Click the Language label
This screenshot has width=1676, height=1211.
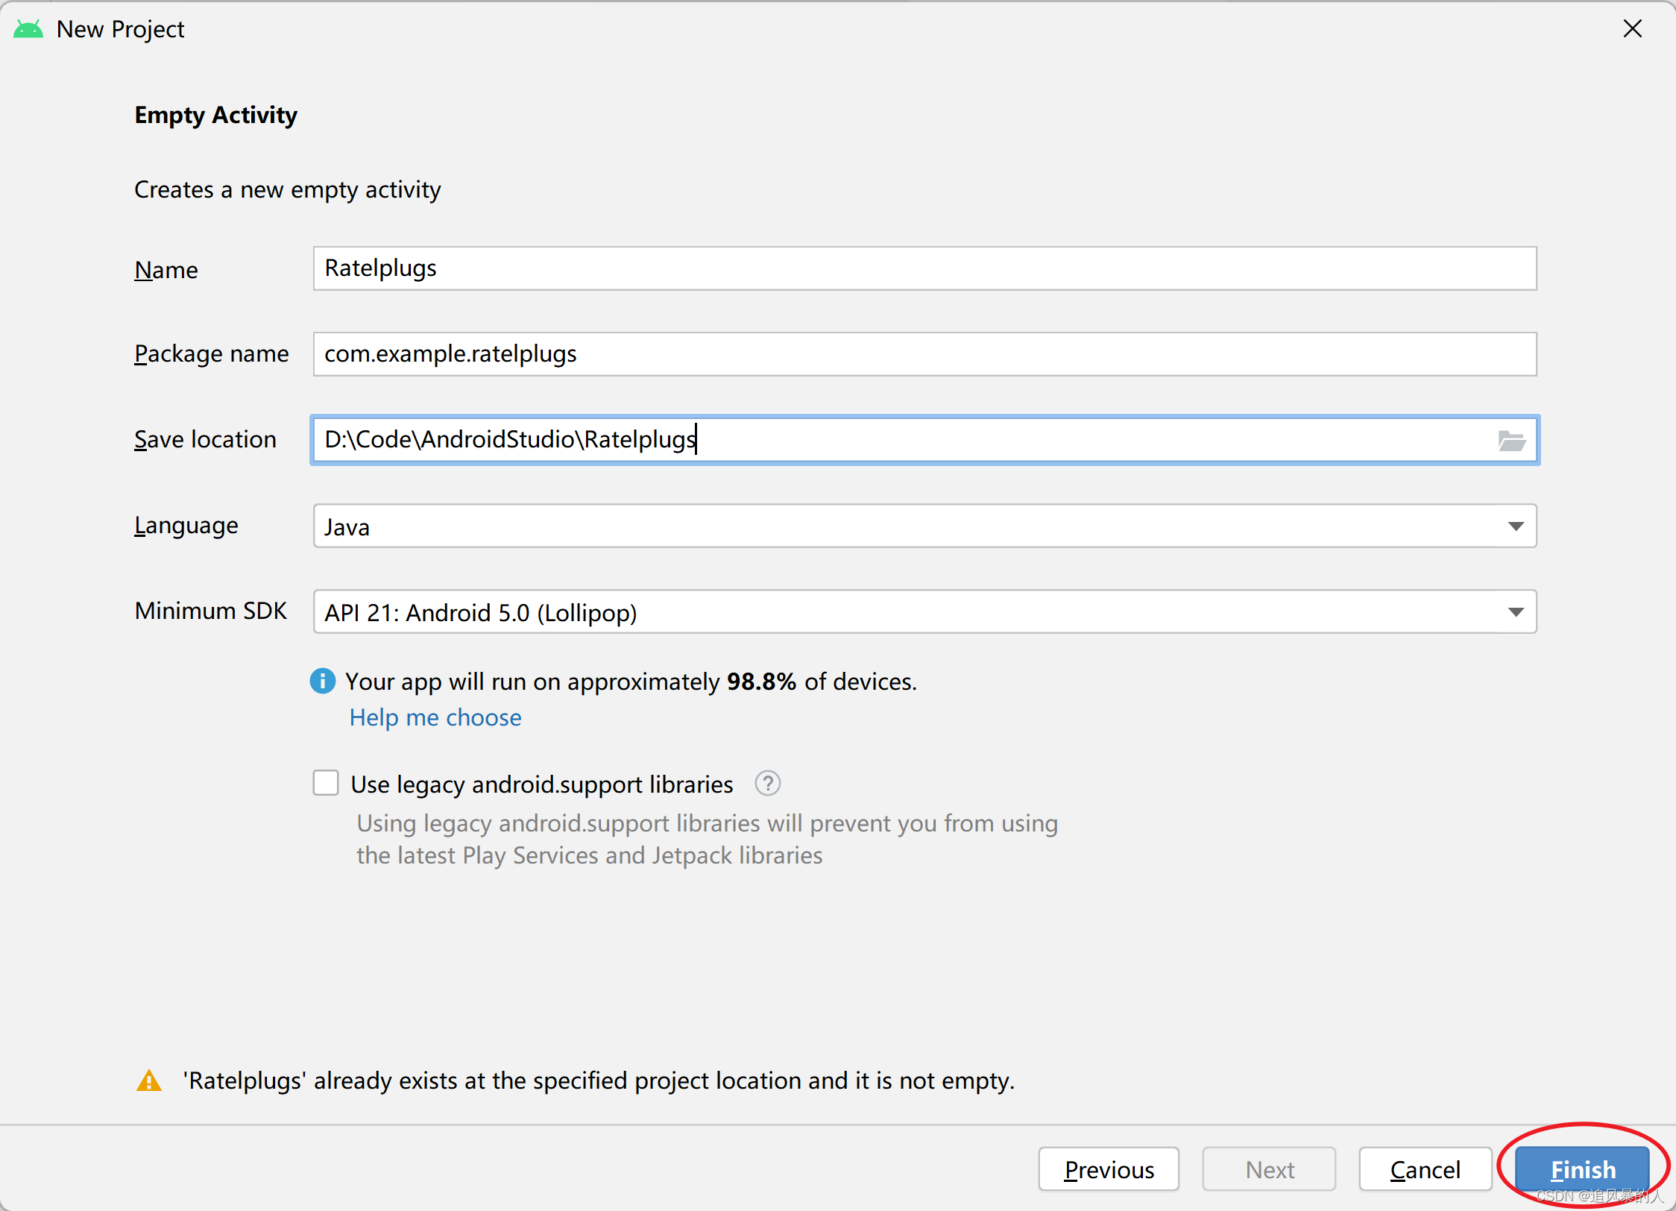(x=186, y=526)
